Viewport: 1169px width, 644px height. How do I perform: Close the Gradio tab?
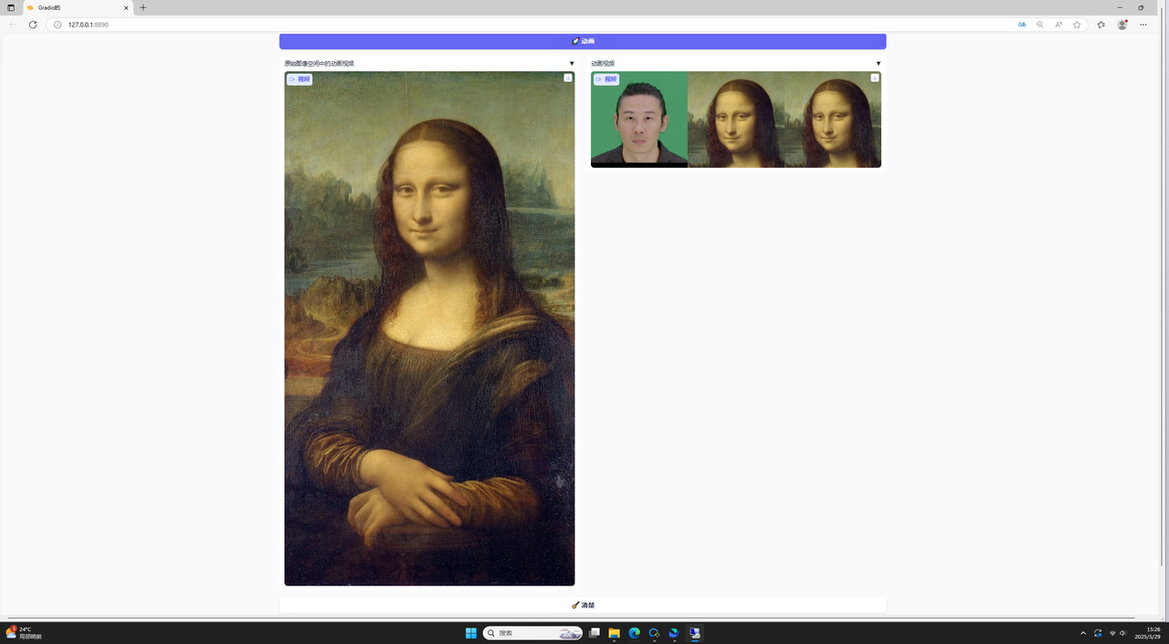coord(126,7)
